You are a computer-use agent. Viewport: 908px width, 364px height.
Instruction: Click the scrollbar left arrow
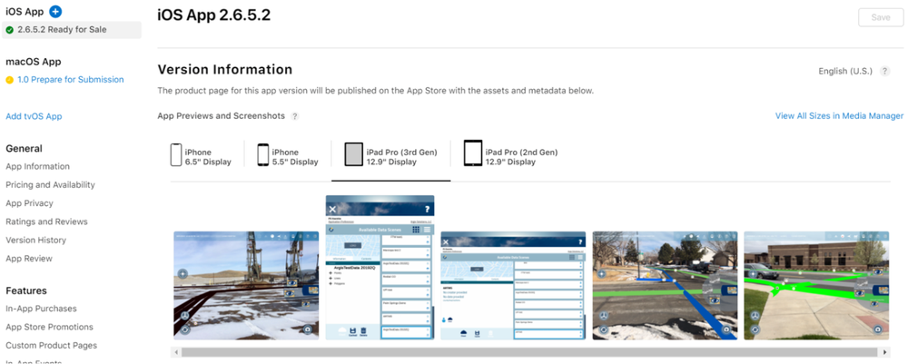pos(175,352)
